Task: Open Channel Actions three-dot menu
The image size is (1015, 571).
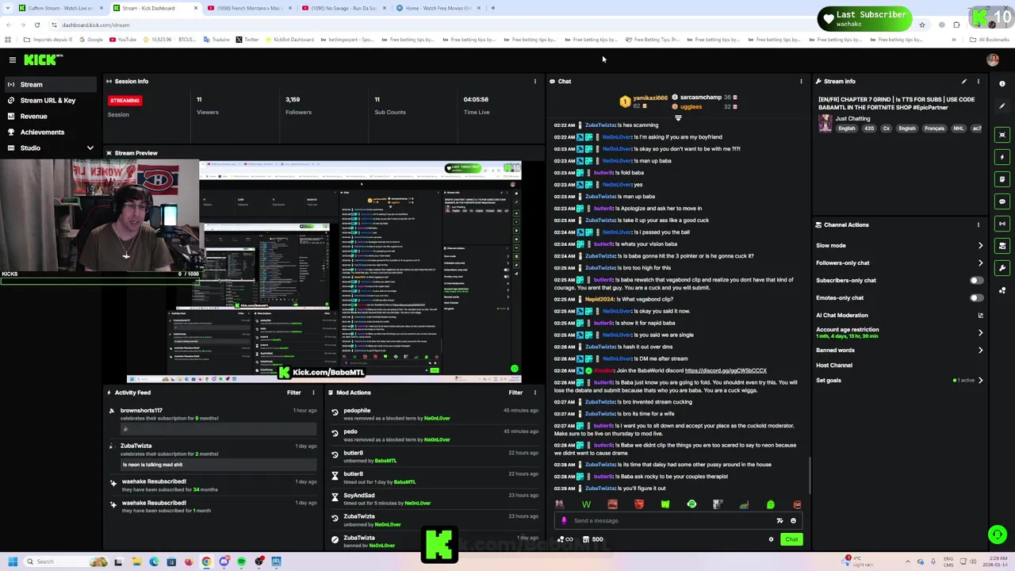Action: point(979,224)
